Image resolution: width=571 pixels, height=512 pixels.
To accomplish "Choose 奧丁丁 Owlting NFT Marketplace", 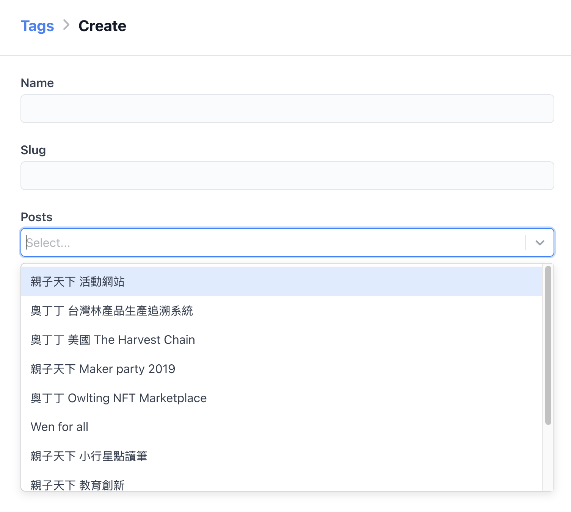I will pos(282,398).
